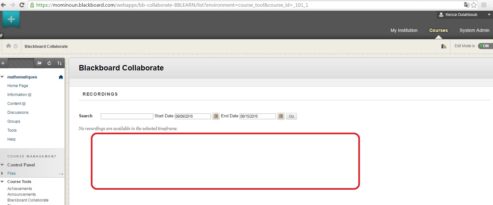This screenshot has height=205, width=493.
Task: Click the course theme color palette icon
Action: pyautogui.click(x=444, y=46)
